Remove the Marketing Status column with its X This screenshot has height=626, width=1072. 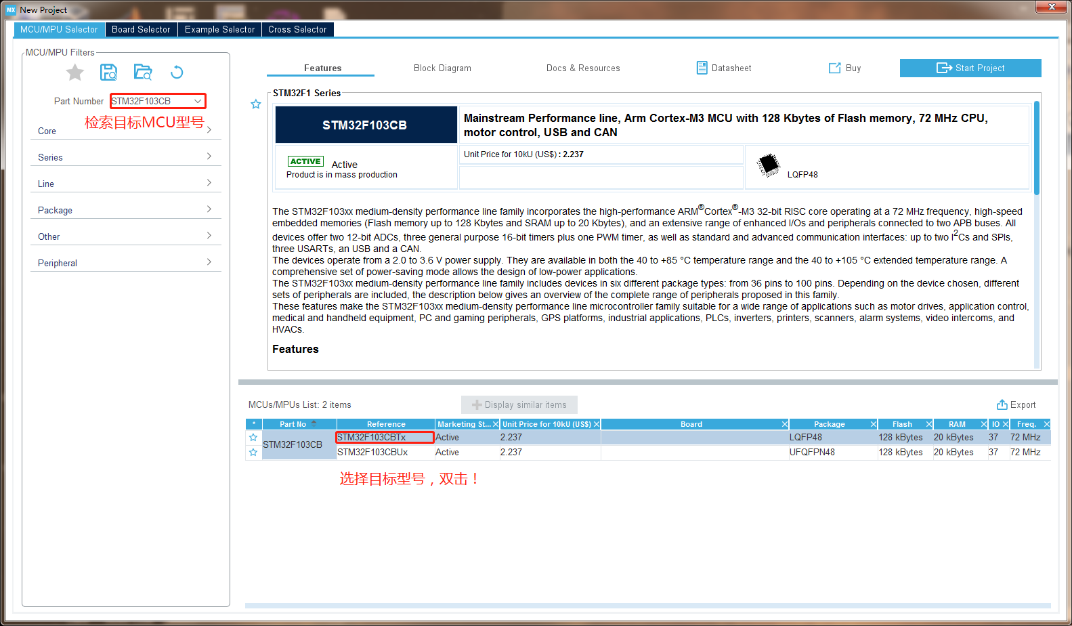coord(496,424)
